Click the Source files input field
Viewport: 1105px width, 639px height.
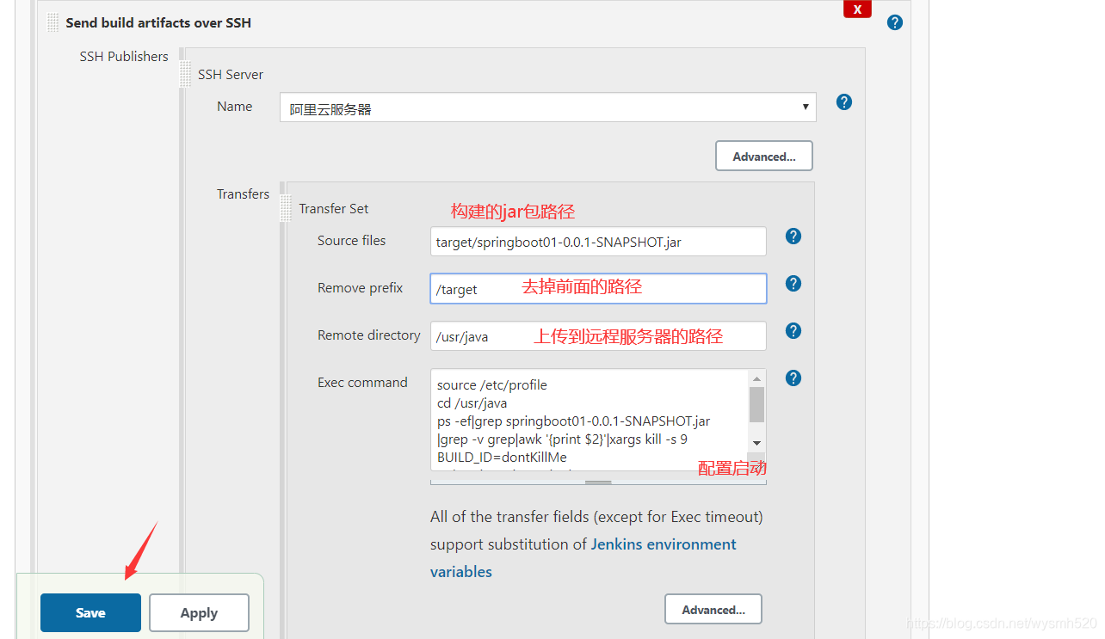coord(598,242)
